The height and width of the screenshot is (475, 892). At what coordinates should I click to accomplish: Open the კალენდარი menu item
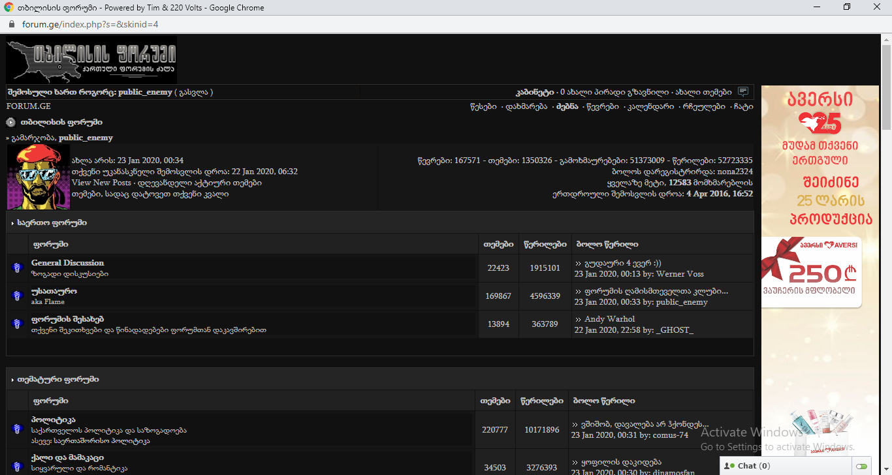[x=650, y=106]
